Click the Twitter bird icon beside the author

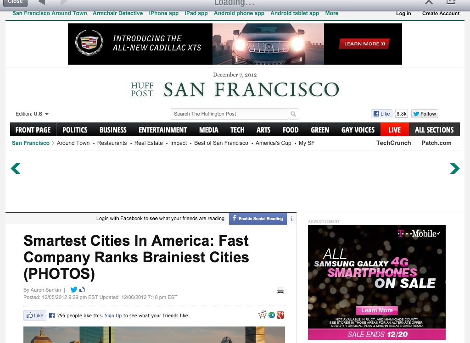click(x=73, y=290)
